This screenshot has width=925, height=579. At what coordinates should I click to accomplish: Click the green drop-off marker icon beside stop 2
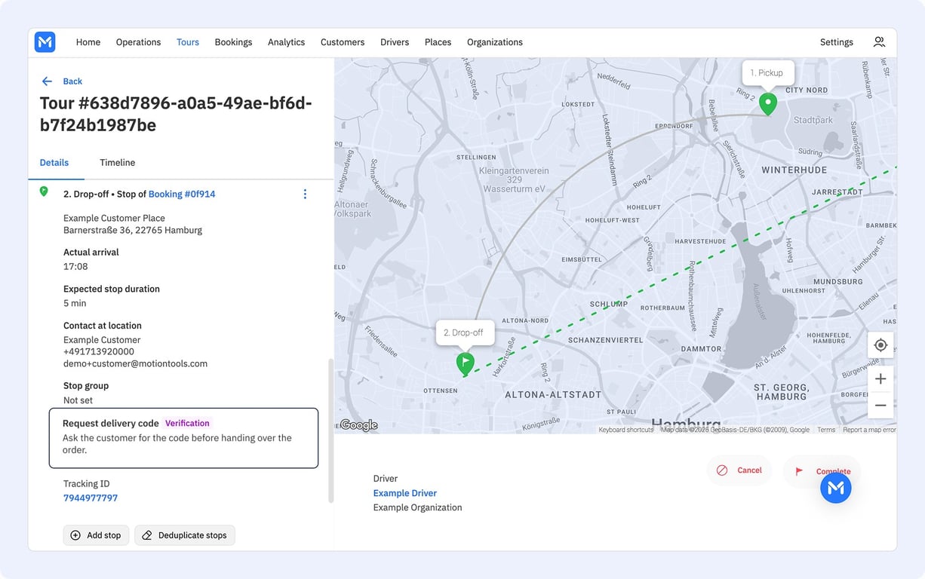[x=44, y=192]
